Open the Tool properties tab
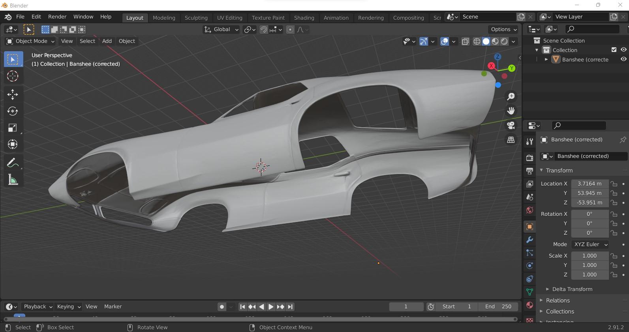629x332 pixels. (530, 141)
